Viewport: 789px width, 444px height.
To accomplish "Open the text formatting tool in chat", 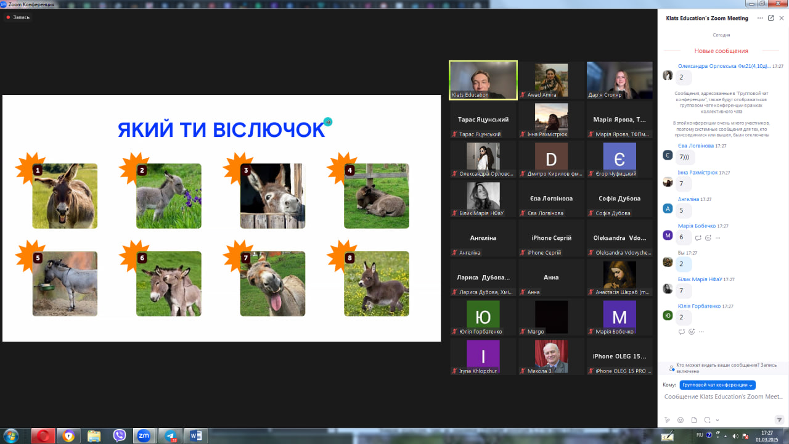I will pyautogui.click(x=667, y=420).
